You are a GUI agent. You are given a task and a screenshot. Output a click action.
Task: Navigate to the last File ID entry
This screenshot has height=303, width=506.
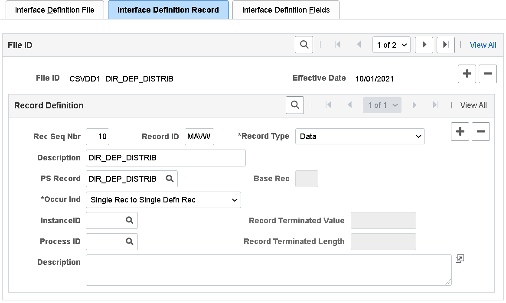(x=446, y=44)
